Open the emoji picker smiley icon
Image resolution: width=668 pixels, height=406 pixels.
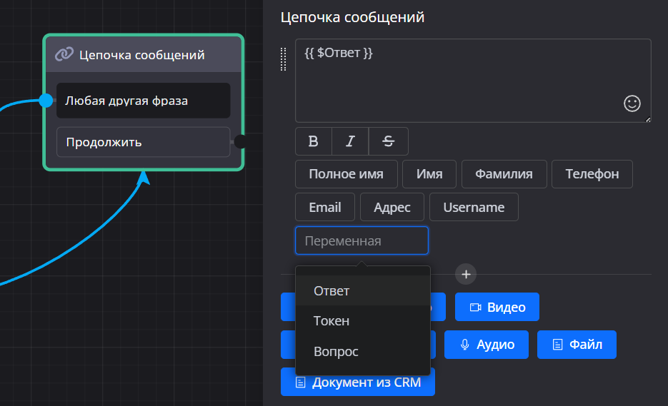(632, 103)
